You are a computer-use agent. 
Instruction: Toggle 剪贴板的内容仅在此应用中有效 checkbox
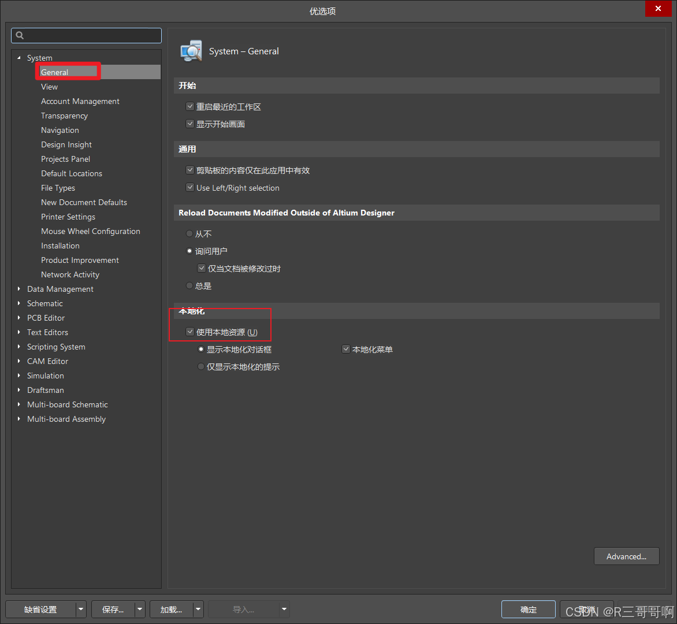tap(189, 170)
